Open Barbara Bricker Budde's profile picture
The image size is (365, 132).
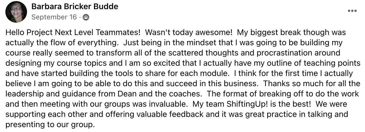16,12
